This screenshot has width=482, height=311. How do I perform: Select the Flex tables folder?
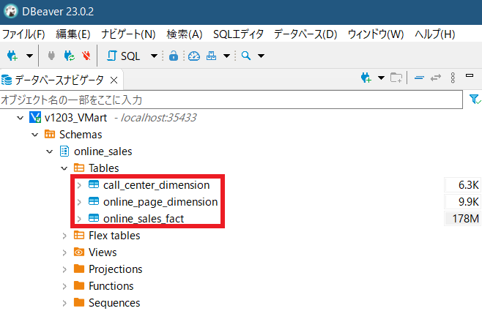tap(114, 236)
